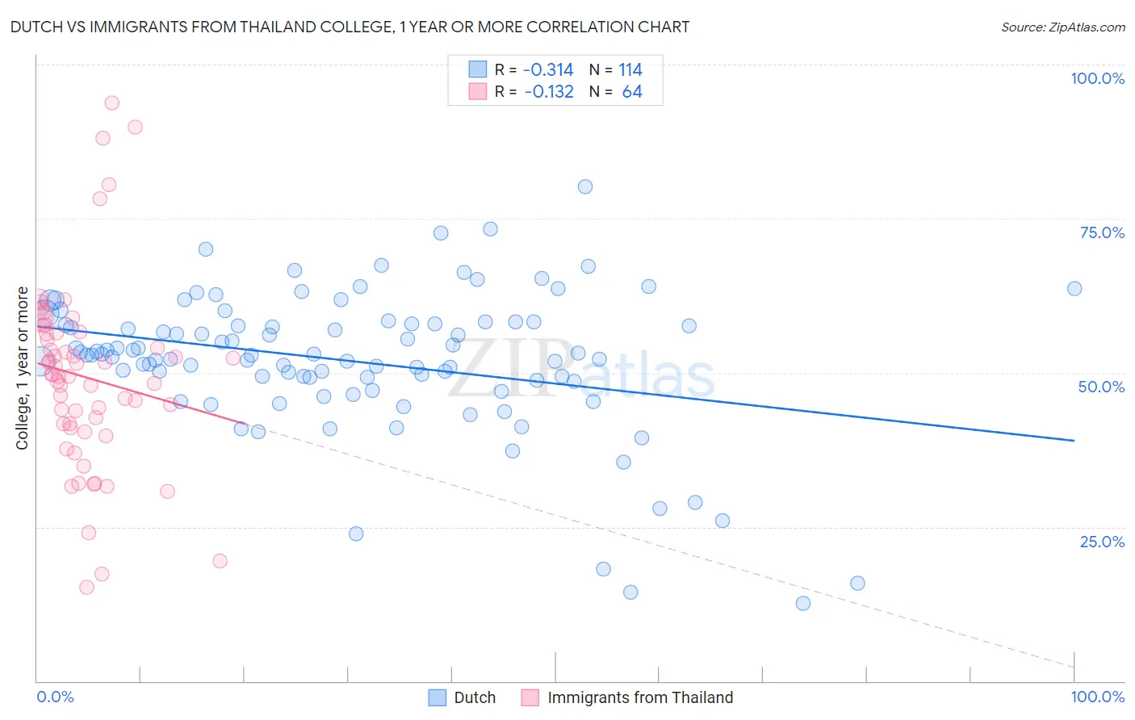Click the College, 1 year or more axis title
Screen dimensions: 1135x720
point(23,369)
